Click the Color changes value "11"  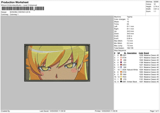[x=128, y=19]
